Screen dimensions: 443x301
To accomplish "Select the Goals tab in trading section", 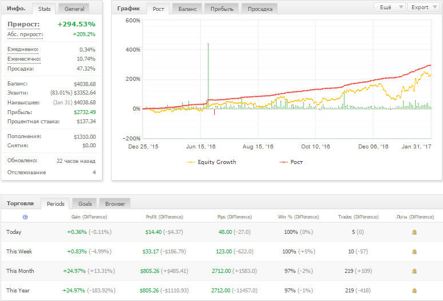I will 85,204.
